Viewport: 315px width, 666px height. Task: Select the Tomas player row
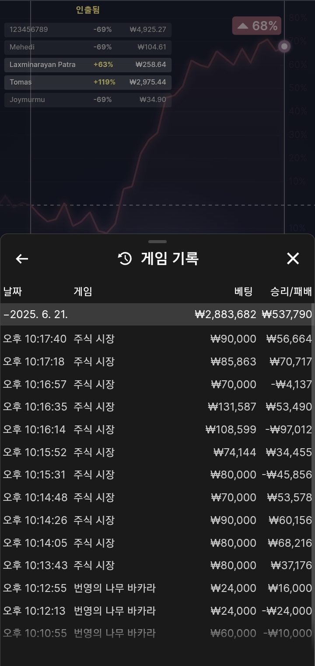(x=88, y=82)
